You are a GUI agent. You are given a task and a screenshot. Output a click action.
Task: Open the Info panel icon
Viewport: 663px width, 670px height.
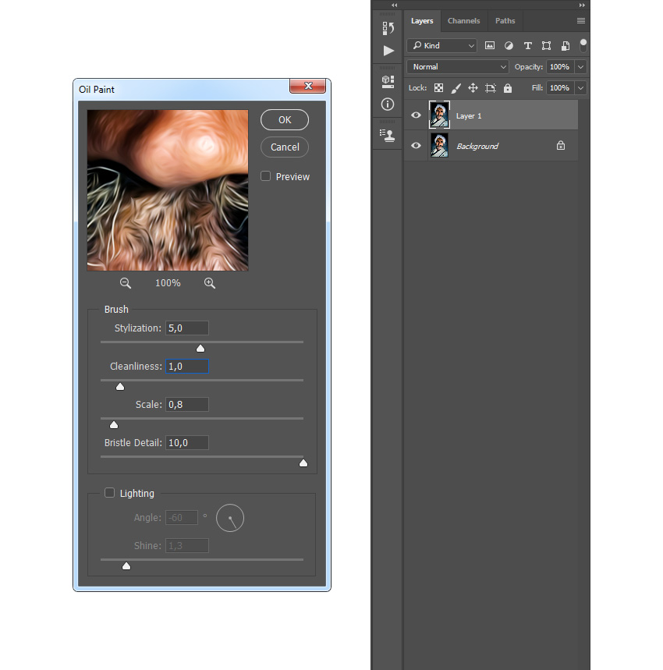[388, 104]
